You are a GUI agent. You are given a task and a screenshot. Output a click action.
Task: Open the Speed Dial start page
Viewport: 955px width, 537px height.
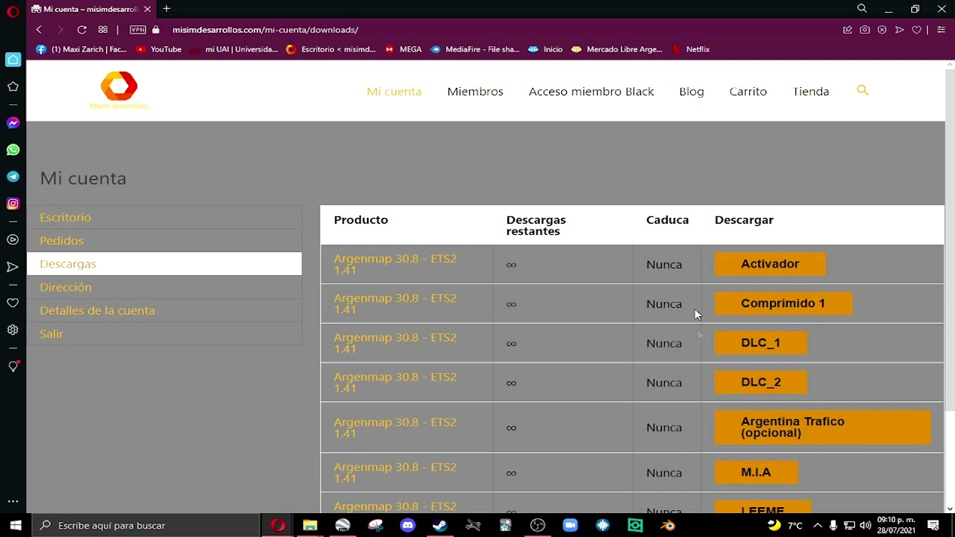[x=103, y=30]
